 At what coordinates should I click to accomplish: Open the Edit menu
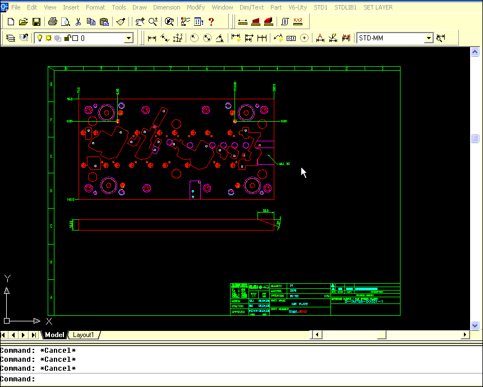tap(32, 7)
